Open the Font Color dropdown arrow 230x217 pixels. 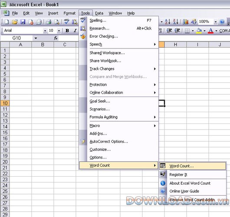click(216, 31)
